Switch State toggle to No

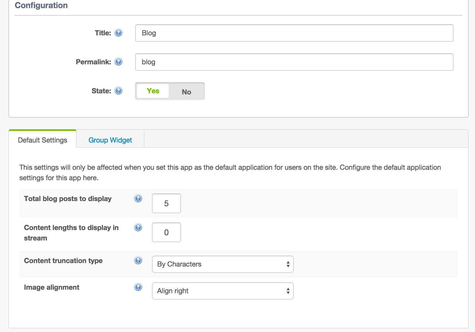click(x=186, y=92)
